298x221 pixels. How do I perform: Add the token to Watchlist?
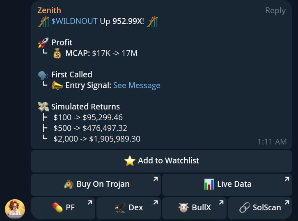click(x=161, y=161)
